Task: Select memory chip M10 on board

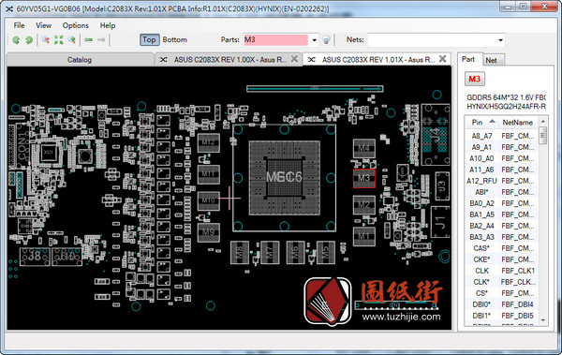Action: [208, 200]
